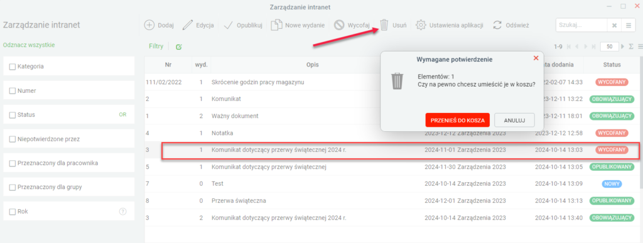The height and width of the screenshot is (243, 643).
Task: Click the sigma summary icon
Action: [631, 46]
